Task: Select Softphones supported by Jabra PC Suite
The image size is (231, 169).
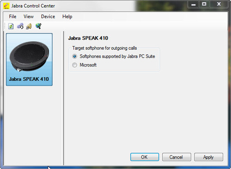Action: (114, 56)
